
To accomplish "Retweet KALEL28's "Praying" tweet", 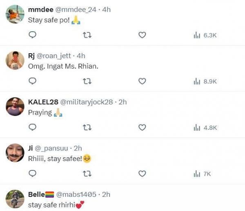I will click(87, 128).
